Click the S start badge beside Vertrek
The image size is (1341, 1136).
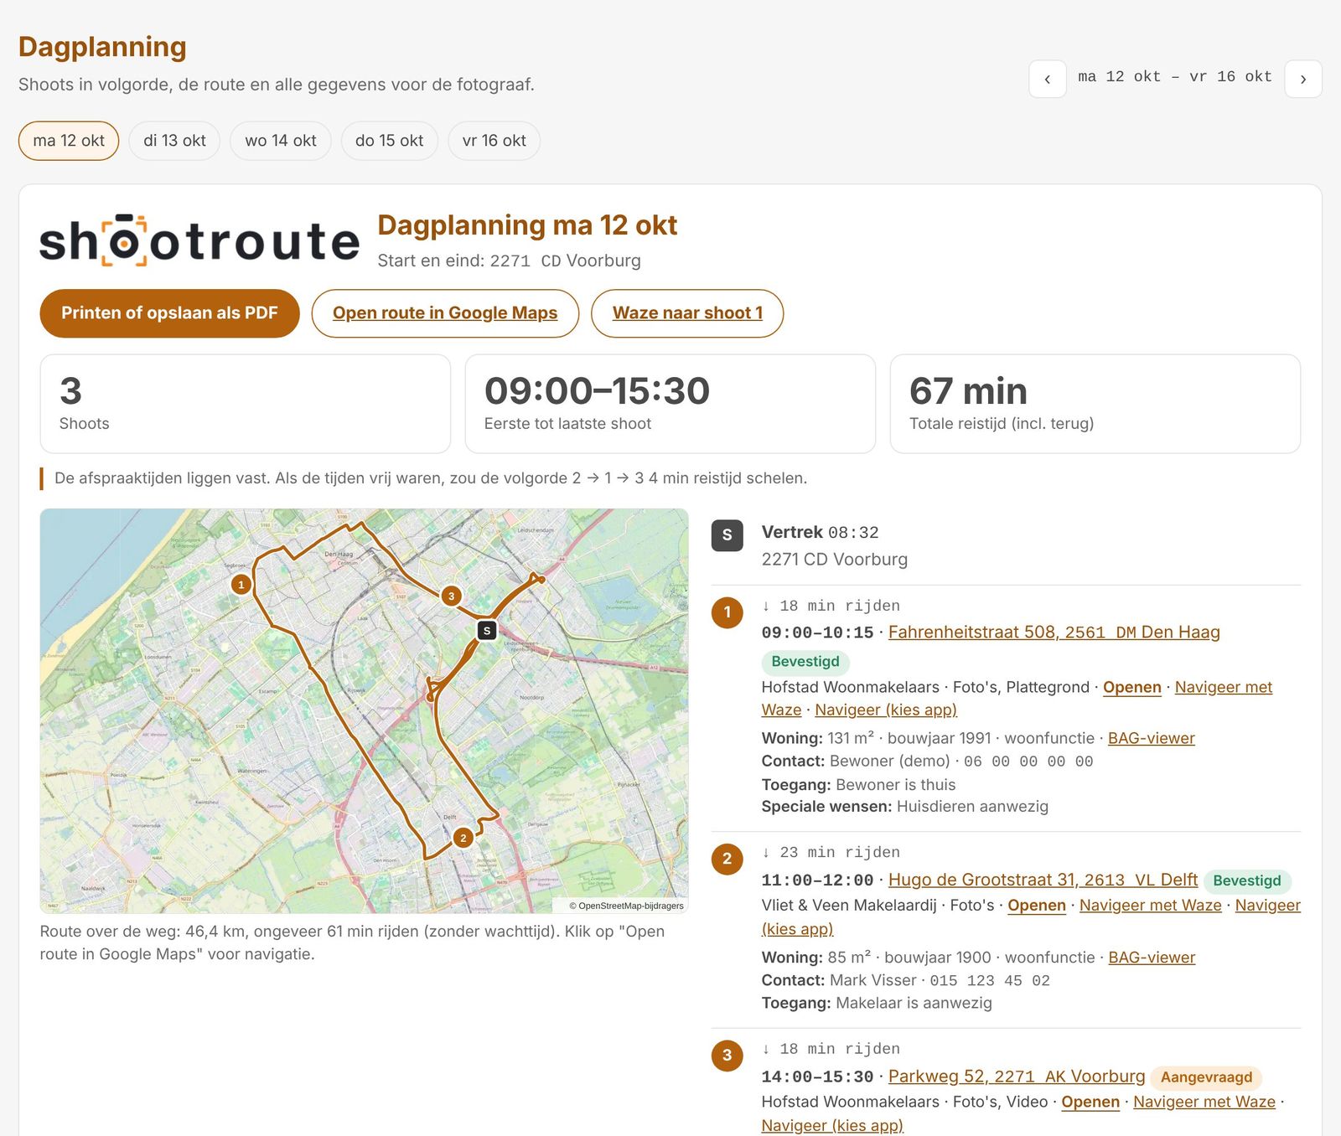tap(727, 534)
